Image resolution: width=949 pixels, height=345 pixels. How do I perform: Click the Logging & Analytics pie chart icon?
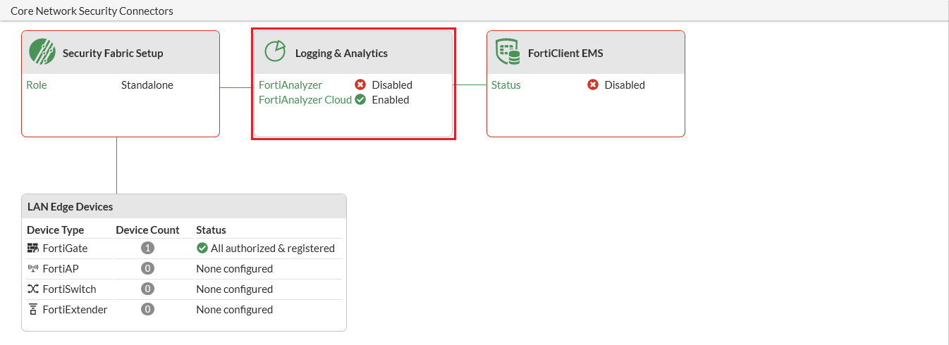275,51
